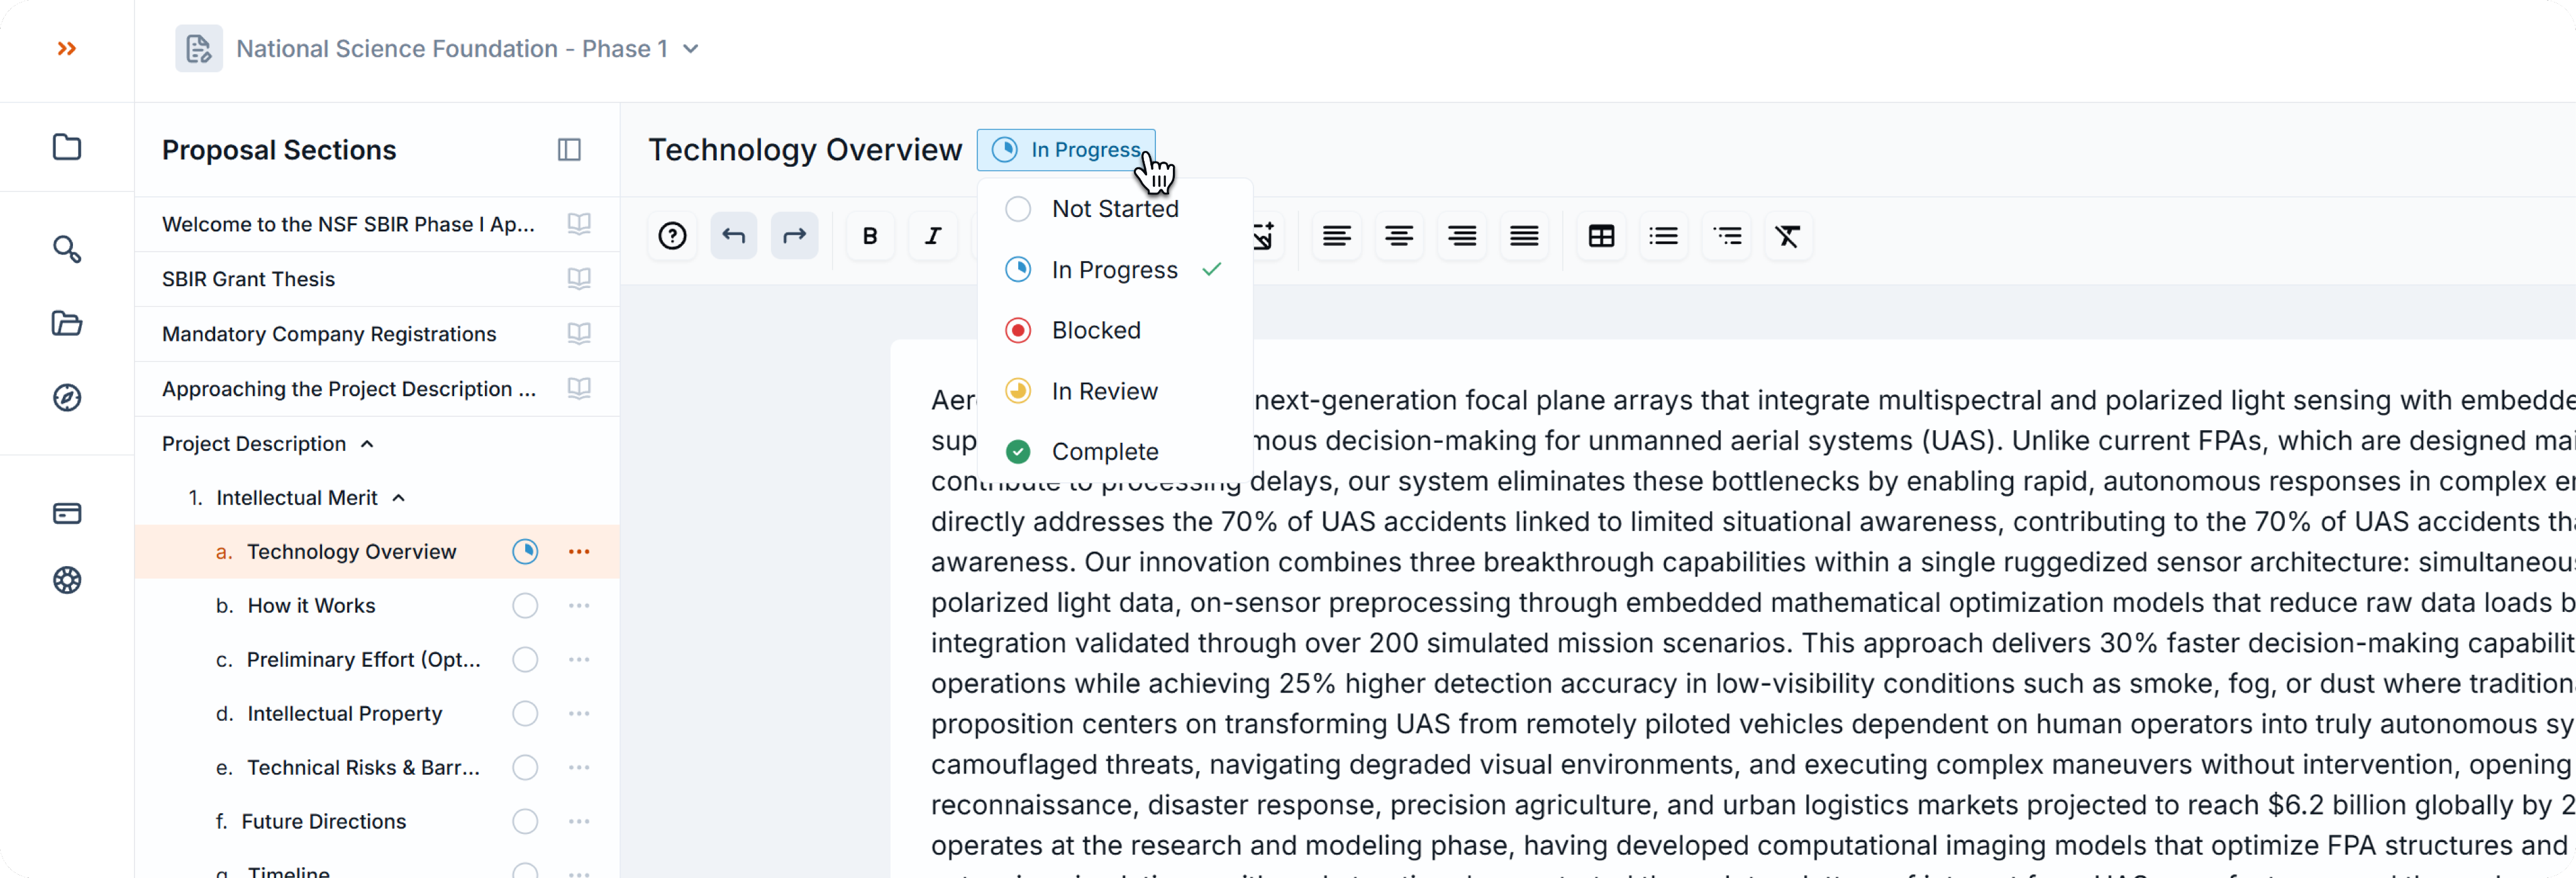This screenshot has width=2576, height=878.
Task: Toggle bold formatting
Action: coord(870,236)
